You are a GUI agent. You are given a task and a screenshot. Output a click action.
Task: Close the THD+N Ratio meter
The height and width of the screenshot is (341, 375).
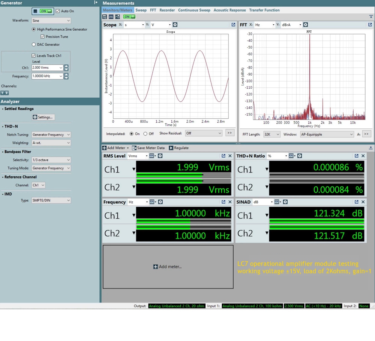(x=363, y=156)
